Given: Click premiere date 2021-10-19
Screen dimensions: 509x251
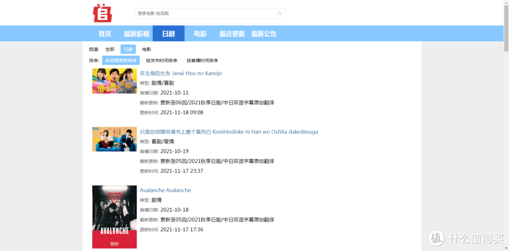Looking at the screenshot, I should (x=174, y=151).
